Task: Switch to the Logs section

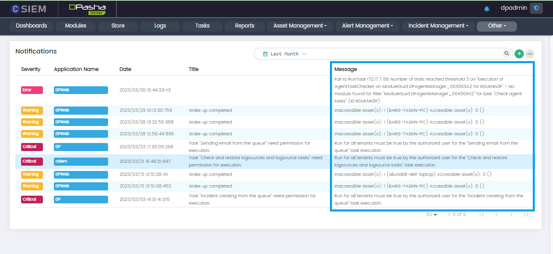Action: pyautogui.click(x=160, y=26)
